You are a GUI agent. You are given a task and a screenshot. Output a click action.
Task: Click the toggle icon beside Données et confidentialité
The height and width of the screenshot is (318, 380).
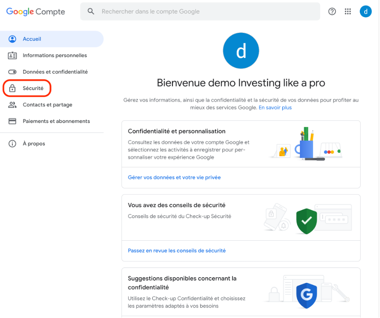pos(12,72)
